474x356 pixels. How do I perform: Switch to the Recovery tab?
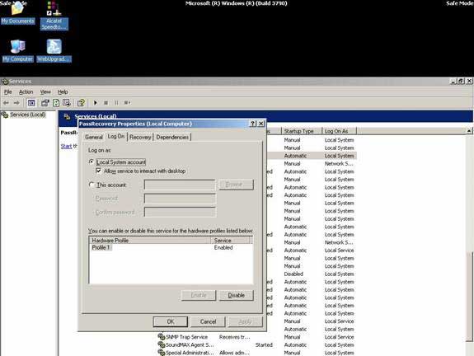pyautogui.click(x=140, y=137)
